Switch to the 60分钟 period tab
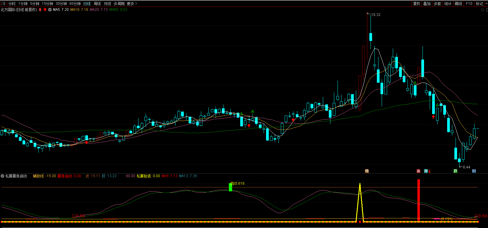This screenshot has height=228, width=488. pyautogui.click(x=75, y=4)
